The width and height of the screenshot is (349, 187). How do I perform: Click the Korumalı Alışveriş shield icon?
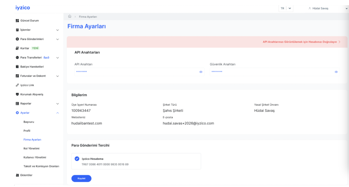click(x=17, y=94)
